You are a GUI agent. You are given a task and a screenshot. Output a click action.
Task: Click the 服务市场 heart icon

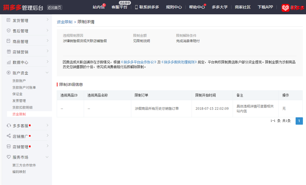(9, 157)
